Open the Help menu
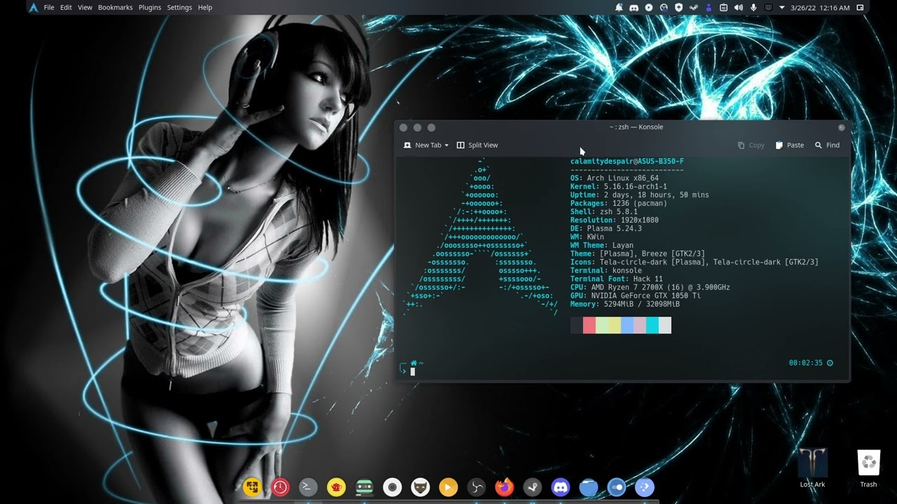The height and width of the screenshot is (504, 897). point(205,8)
